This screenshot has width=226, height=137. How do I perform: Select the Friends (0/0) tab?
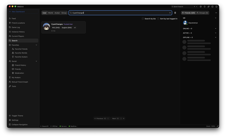pyautogui.click(x=188, y=13)
